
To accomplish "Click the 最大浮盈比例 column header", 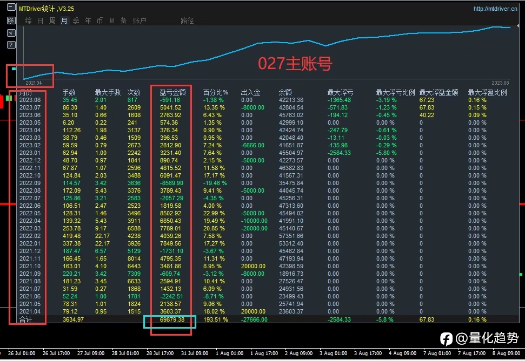I will coord(488,92).
